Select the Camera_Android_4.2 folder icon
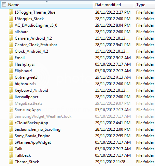 tap(11, 38)
